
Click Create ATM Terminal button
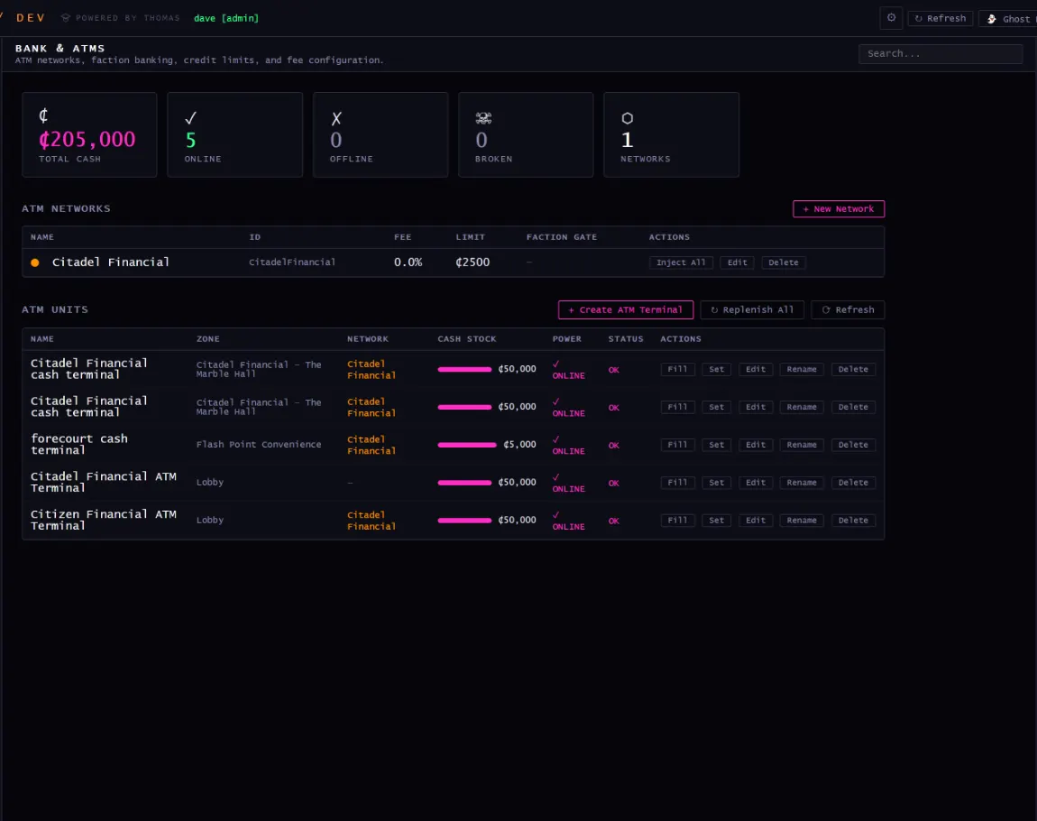coord(626,309)
